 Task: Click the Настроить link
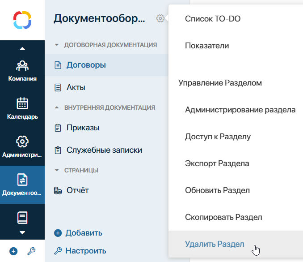pos(86,251)
